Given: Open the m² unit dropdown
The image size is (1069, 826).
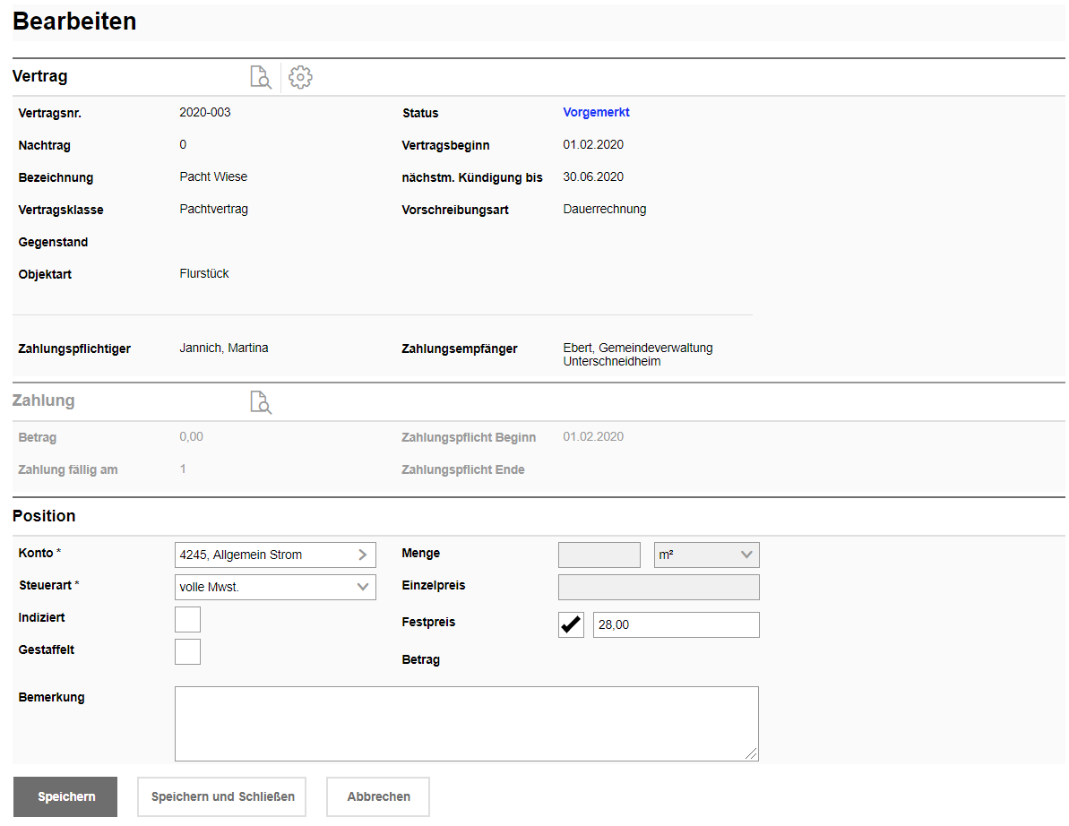Looking at the screenshot, I should pyautogui.click(x=706, y=555).
